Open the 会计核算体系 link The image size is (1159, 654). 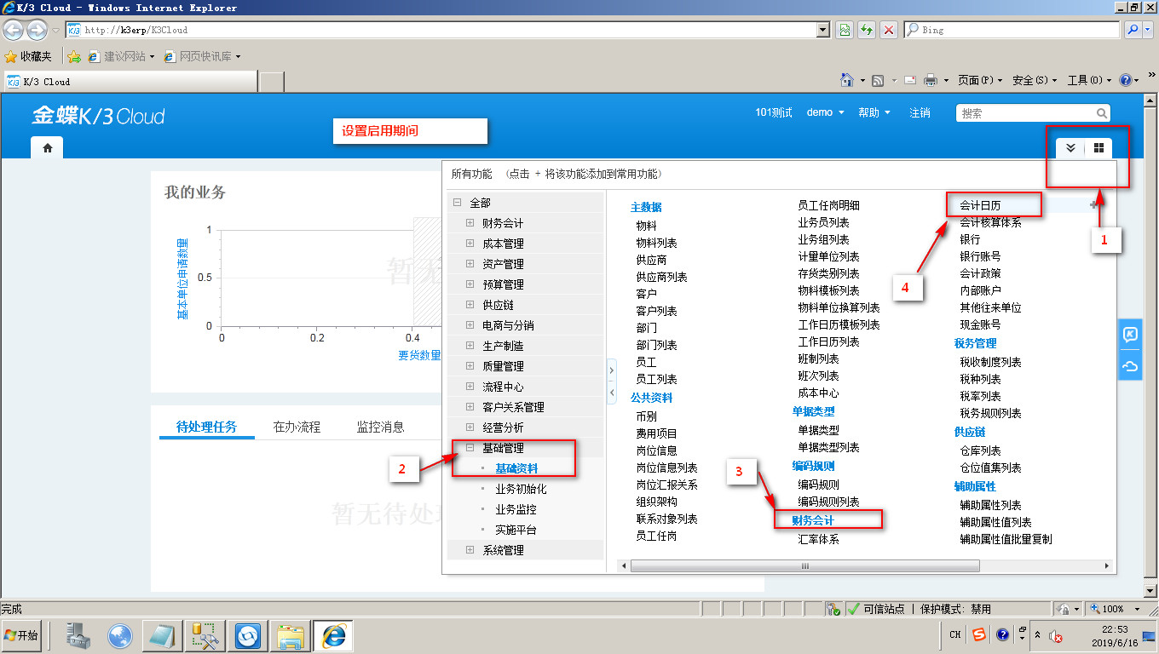point(990,222)
